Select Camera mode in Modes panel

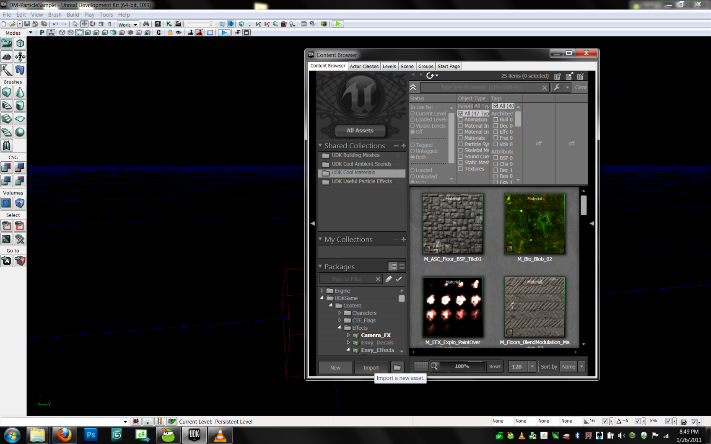(x=7, y=43)
